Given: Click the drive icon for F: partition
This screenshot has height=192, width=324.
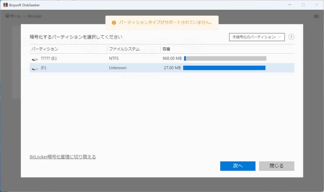Looking at the screenshot, I should (35, 69).
